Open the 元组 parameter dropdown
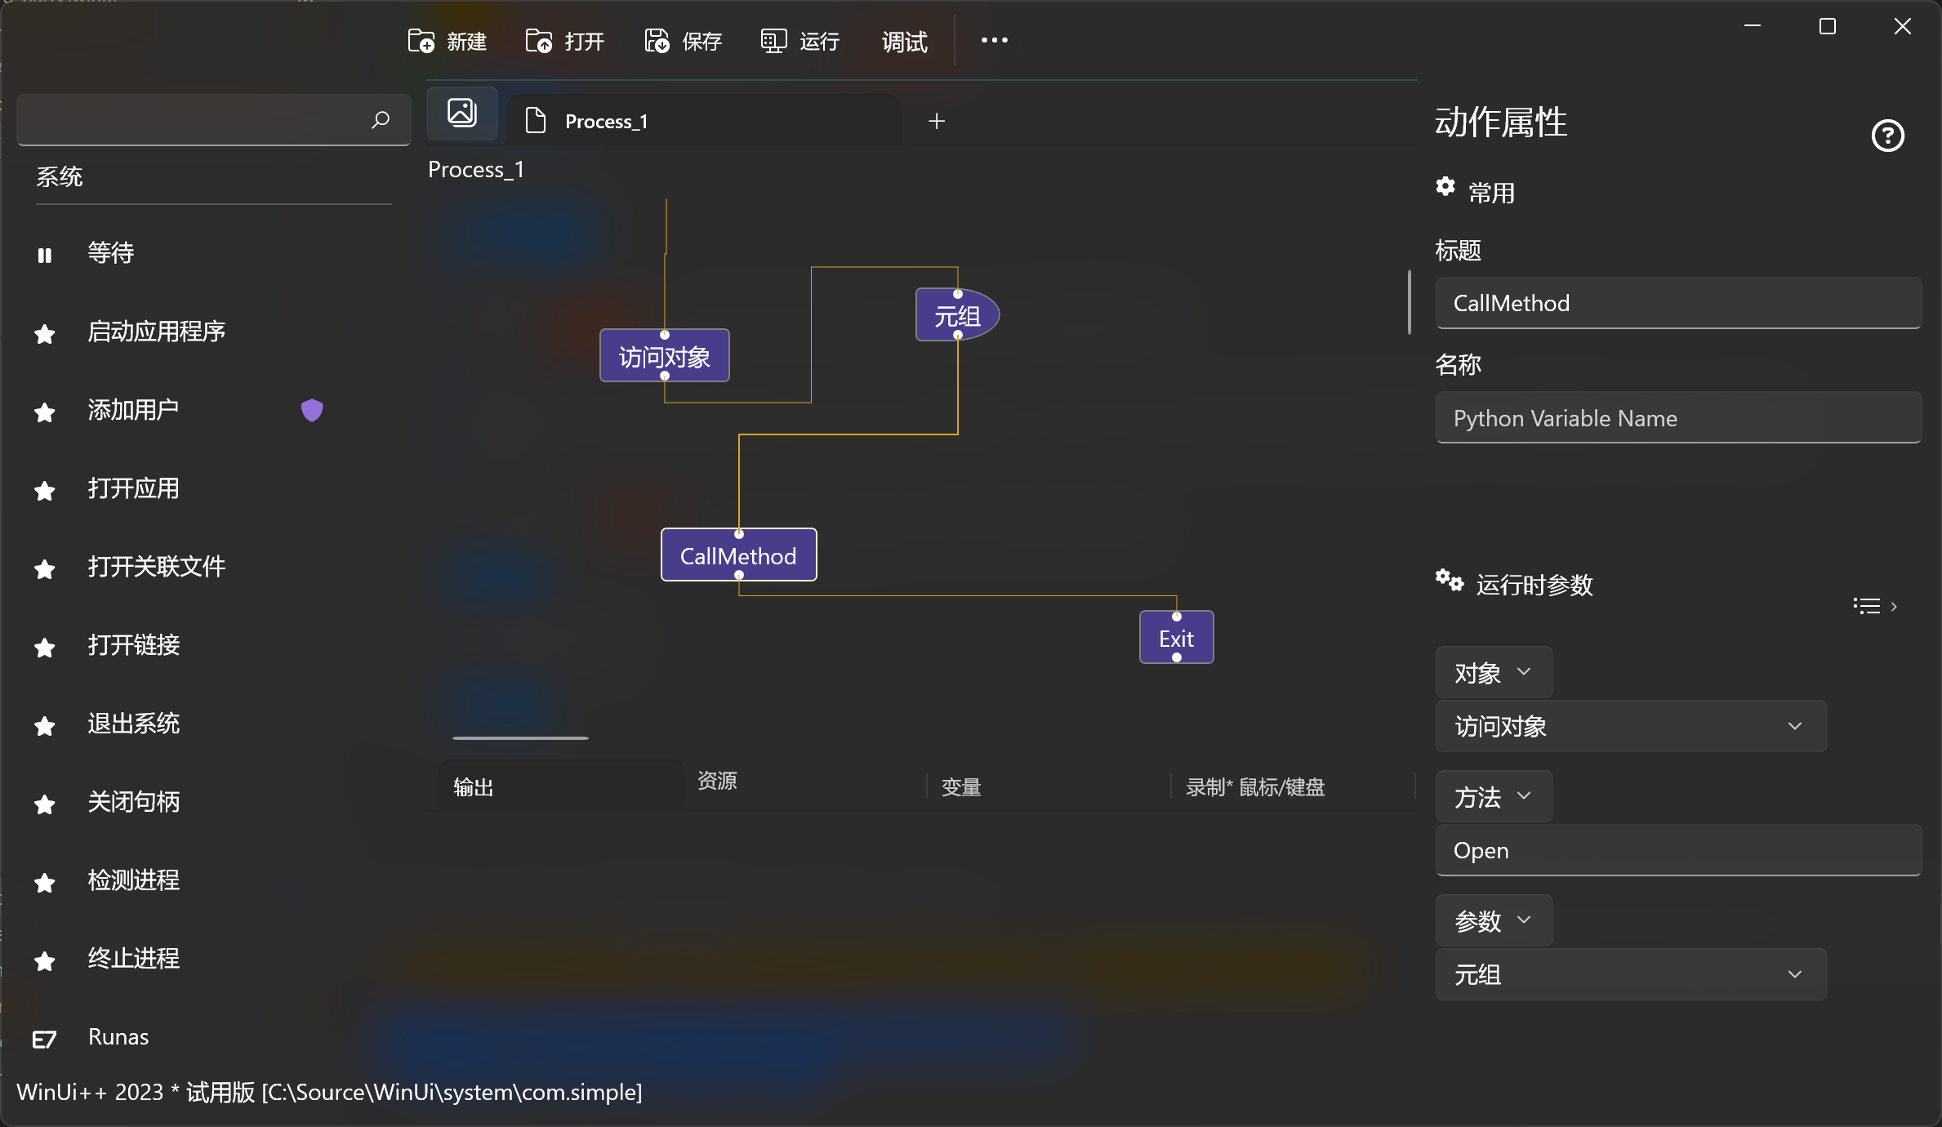Image resolution: width=1942 pixels, height=1127 pixels. click(1631, 974)
